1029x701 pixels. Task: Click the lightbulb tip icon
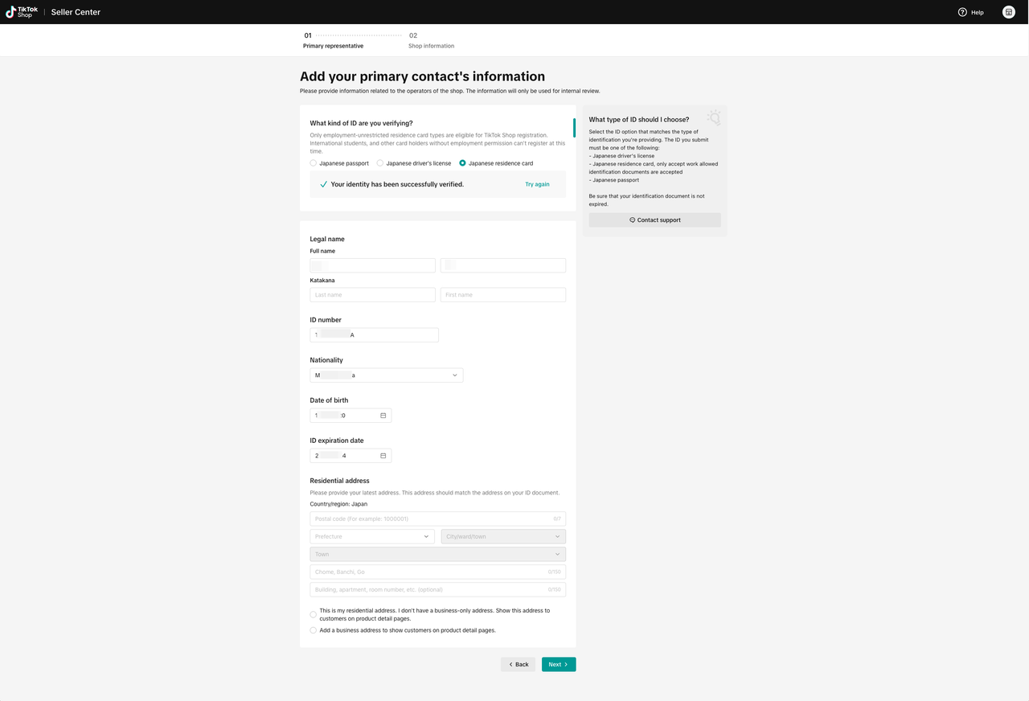[x=713, y=118]
